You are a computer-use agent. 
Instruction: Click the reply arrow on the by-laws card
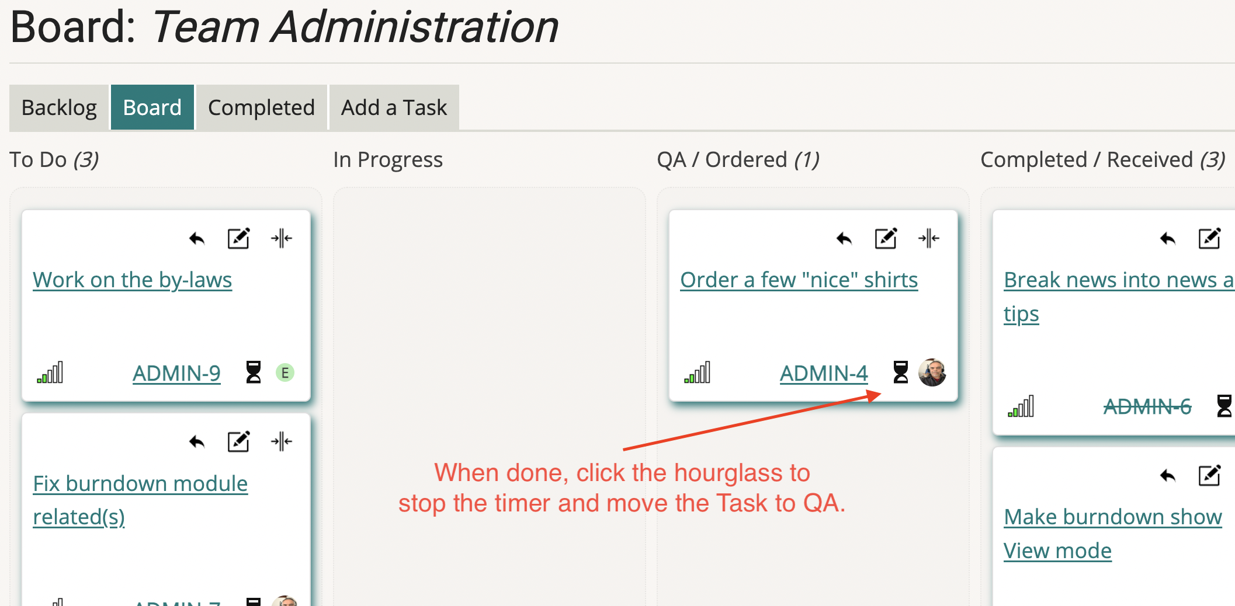click(x=197, y=239)
